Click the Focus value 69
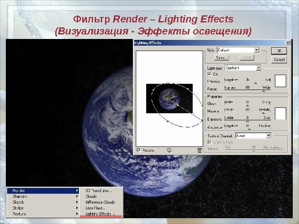This screenshot has width=299, height=224. click(248, 87)
